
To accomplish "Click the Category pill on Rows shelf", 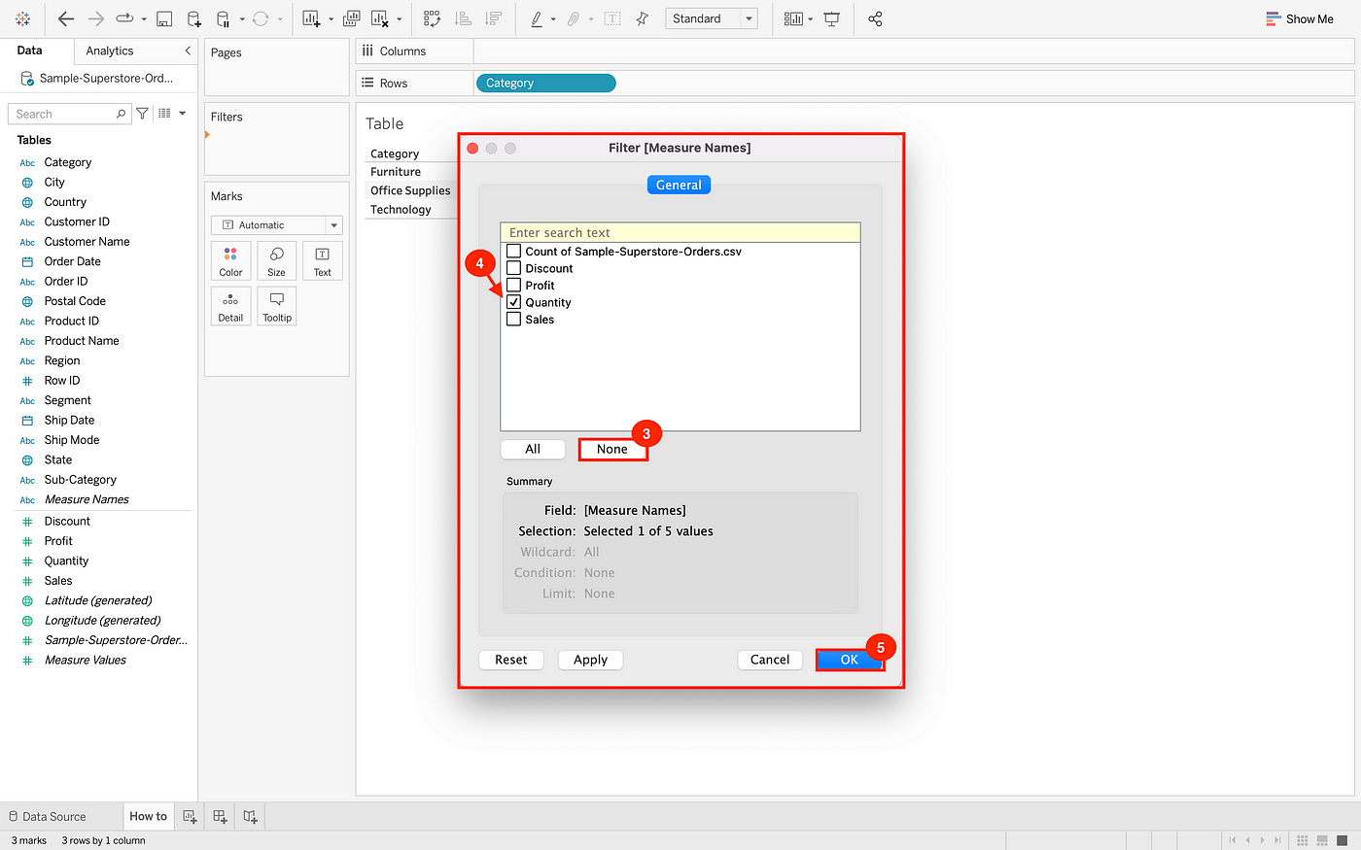I will [545, 84].
